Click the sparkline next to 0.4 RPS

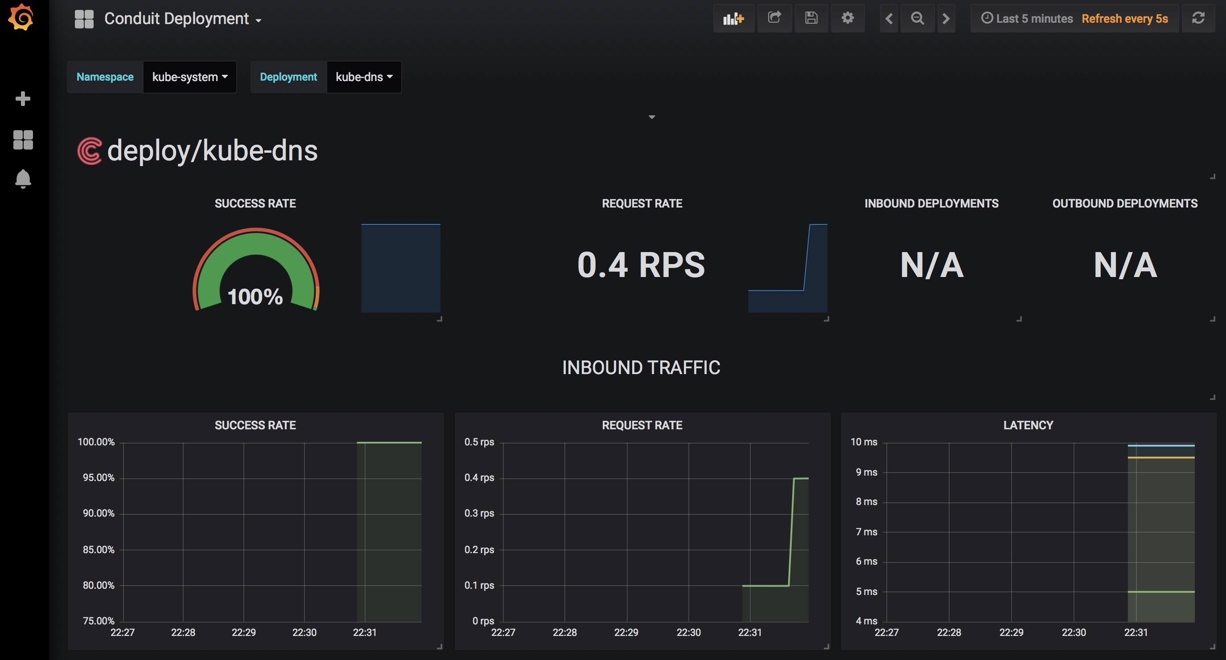point(788,268)
